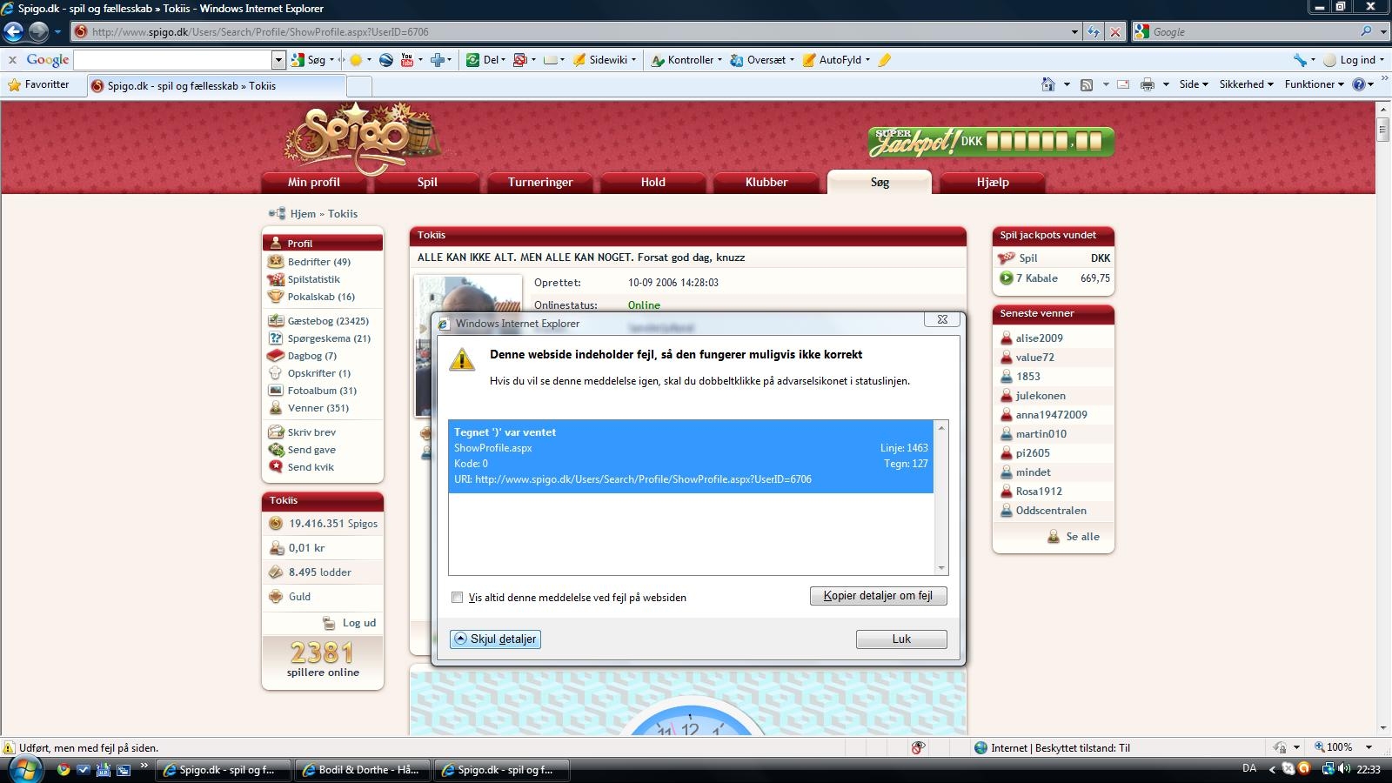Click the Gæstebog icon in sidebar
This screenshot has height=783, width=1392.
[x=276, y=321]
